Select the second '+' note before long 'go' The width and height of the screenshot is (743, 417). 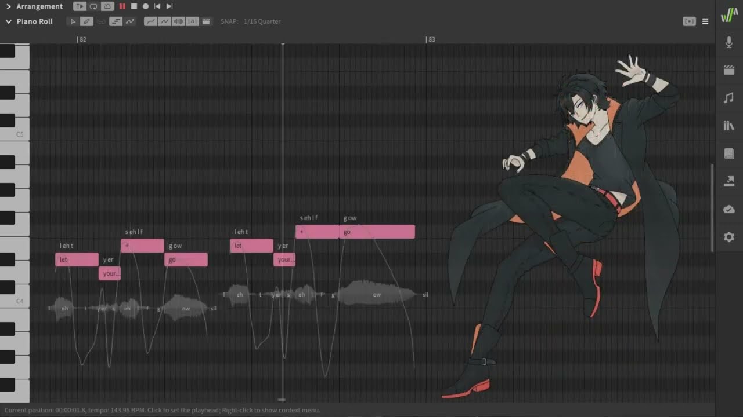(317, 232)
